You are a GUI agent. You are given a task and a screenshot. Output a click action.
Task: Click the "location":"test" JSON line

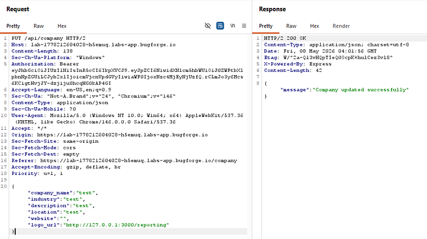(56, 212)
